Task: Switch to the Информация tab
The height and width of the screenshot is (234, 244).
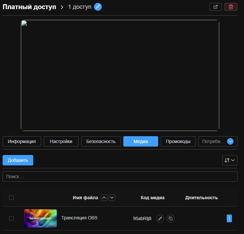Action: click(22, 141)
